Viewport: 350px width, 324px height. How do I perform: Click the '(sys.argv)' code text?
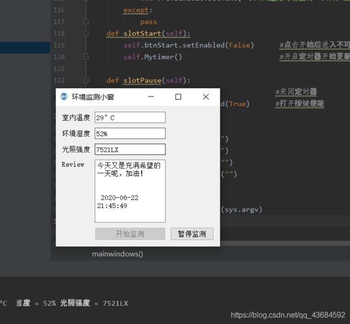[x=242, y=210]
